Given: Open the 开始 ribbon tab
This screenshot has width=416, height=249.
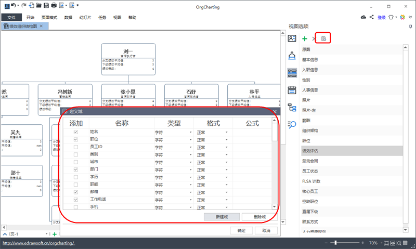Looking at the screenshot, I should tap(30, 18).
